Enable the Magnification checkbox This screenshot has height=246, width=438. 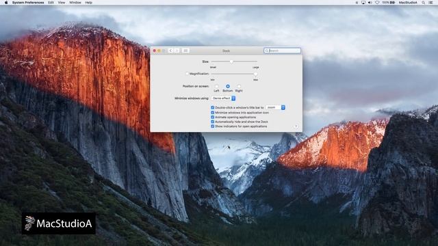tap(187, 74)
